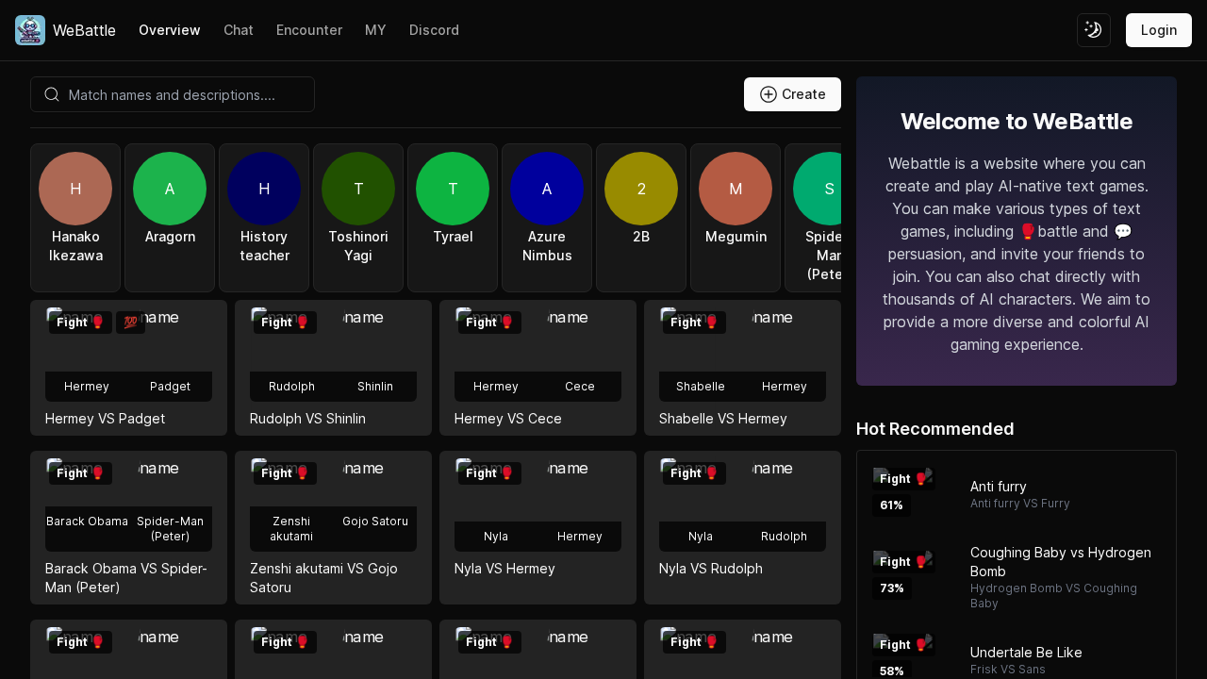Click the Megumin character avatar
The height and width of the screenshot is (679, 1207).
click(736, 189)
